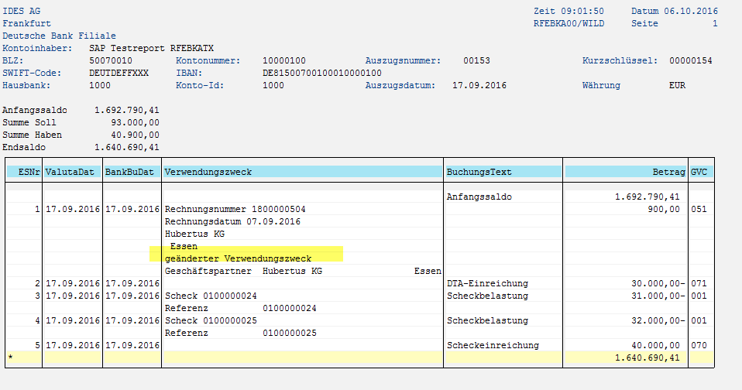Screen dimensions: 742x390
Task: Select the ValutaDat column header
Action: [x=73, y=172]
